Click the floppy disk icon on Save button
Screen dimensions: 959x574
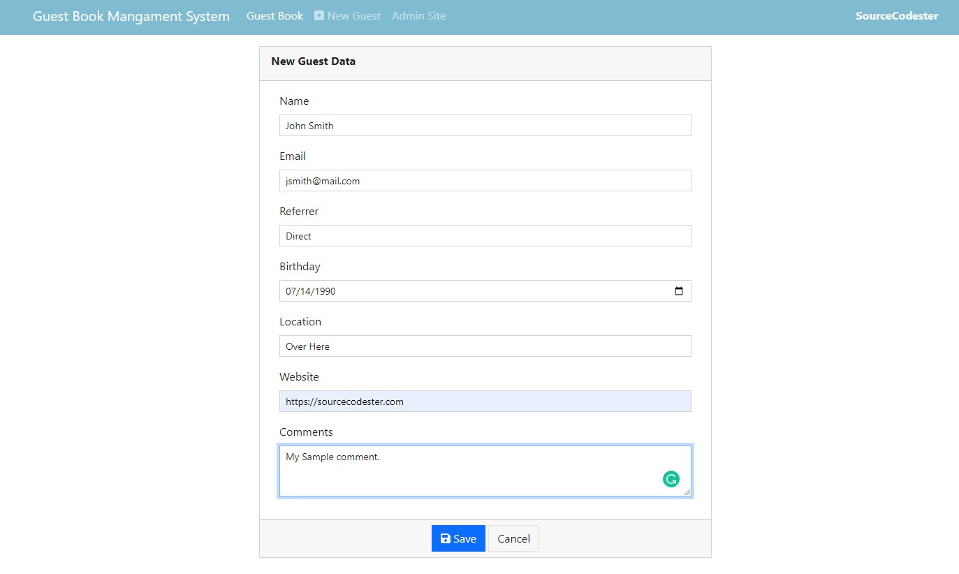[x=445, y=538]
